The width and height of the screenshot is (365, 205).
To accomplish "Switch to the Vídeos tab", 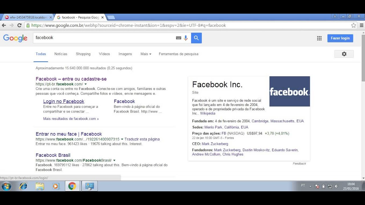I will [x=104, y=54].
